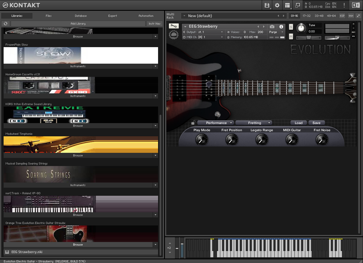Open Performance page dropdown
This screenshot has width=363, height=263.
tap(215, 123)
